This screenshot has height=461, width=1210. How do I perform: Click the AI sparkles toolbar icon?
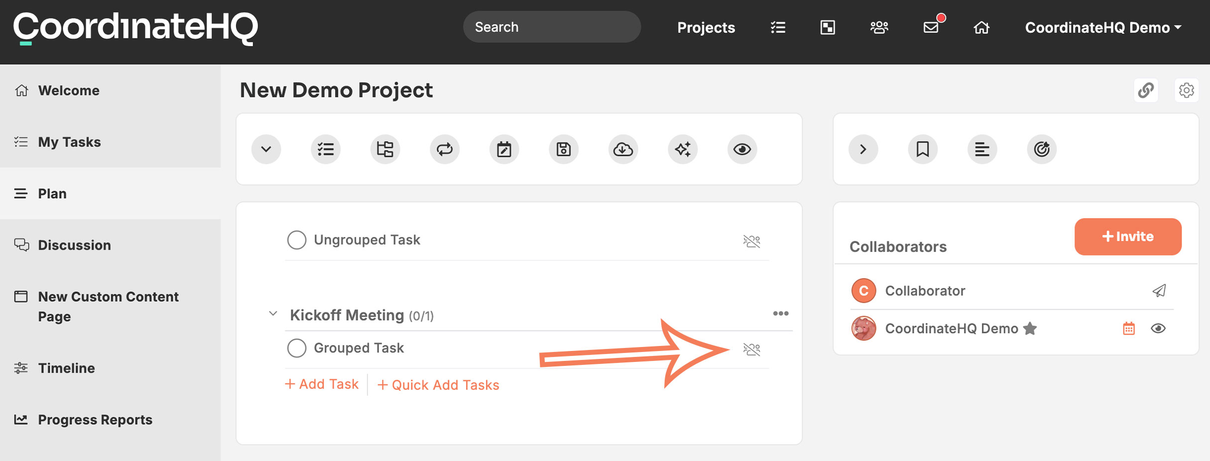click(683, 149)
